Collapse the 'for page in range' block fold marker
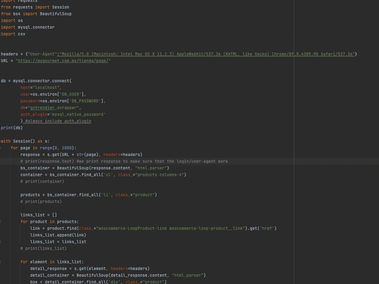Viewport: 379px width, 284px height. point(0,148)
